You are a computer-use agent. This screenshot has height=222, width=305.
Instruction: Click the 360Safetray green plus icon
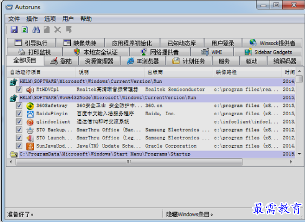click(30, 106)
